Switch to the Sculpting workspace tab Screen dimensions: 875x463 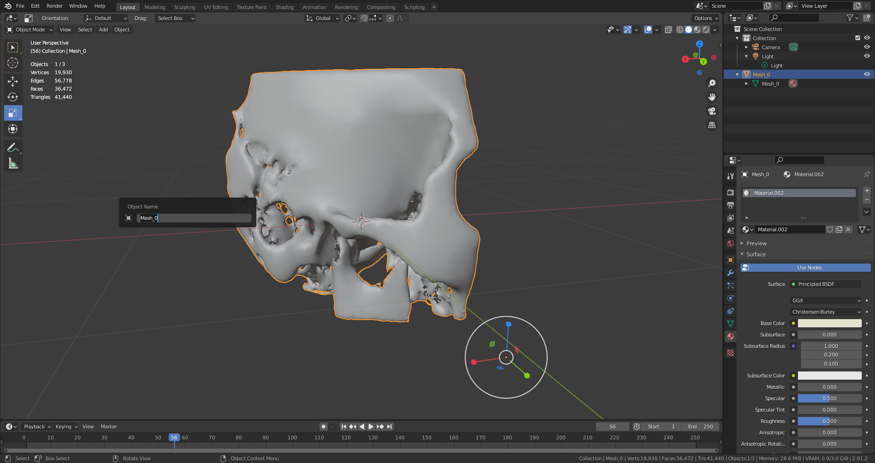[184, 7]
